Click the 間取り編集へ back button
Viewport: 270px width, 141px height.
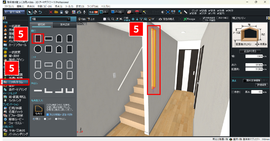pyautogui.click(x=15, y=12)
